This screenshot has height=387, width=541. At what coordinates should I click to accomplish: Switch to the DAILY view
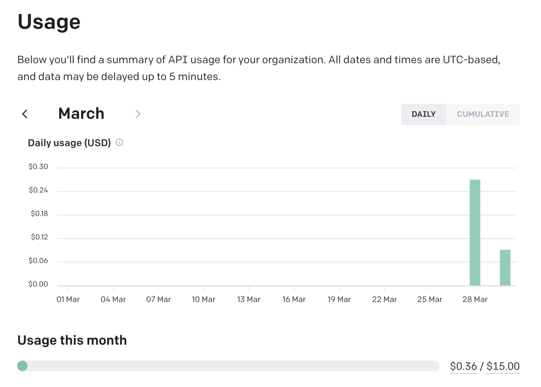(423, 114)
